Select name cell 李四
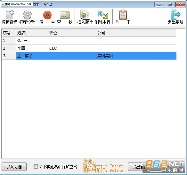The image size is (187, 175). pos(32,48)
